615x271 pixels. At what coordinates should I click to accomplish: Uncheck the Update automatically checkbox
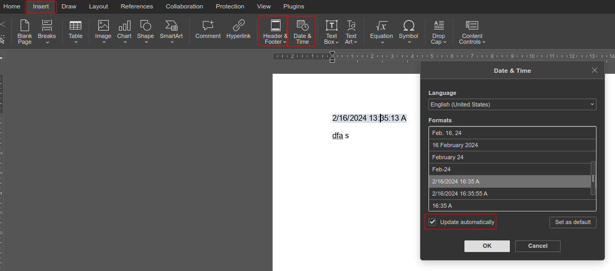(432, 222)
